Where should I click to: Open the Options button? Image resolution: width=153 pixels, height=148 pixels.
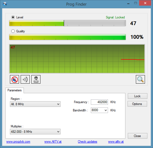[137, 104]
